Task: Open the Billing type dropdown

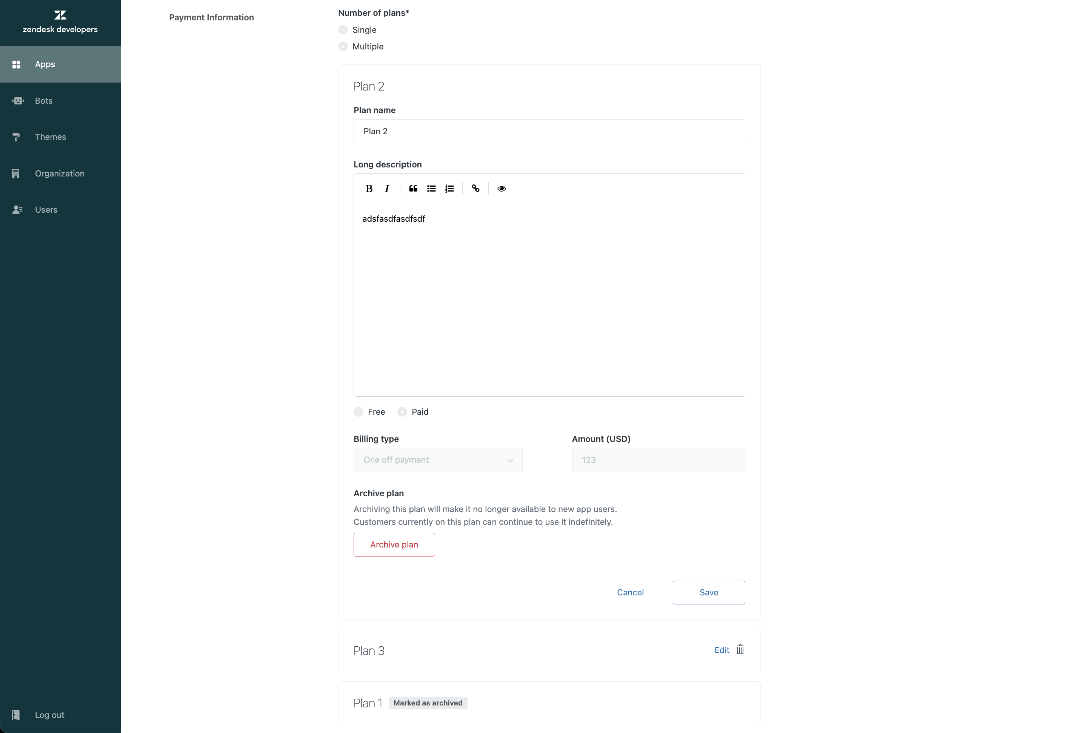Action: (x=438, y=460)
